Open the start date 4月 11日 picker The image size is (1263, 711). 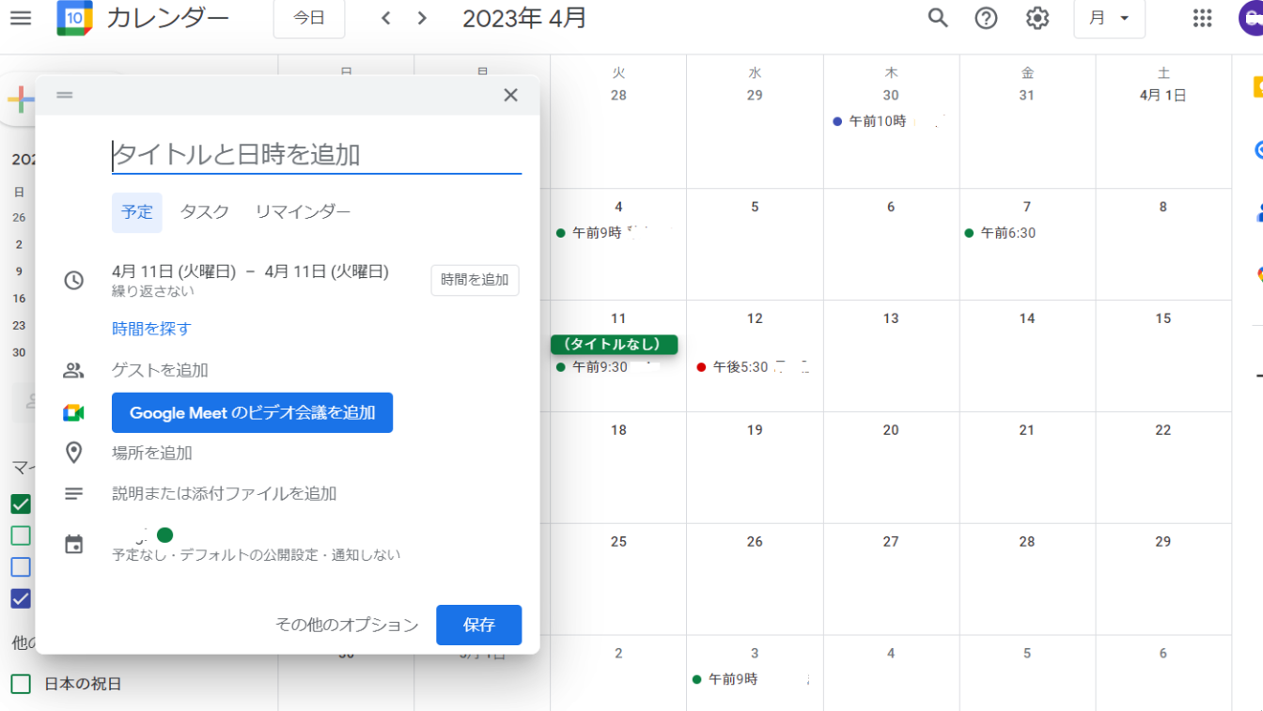[x=173, y=271]
